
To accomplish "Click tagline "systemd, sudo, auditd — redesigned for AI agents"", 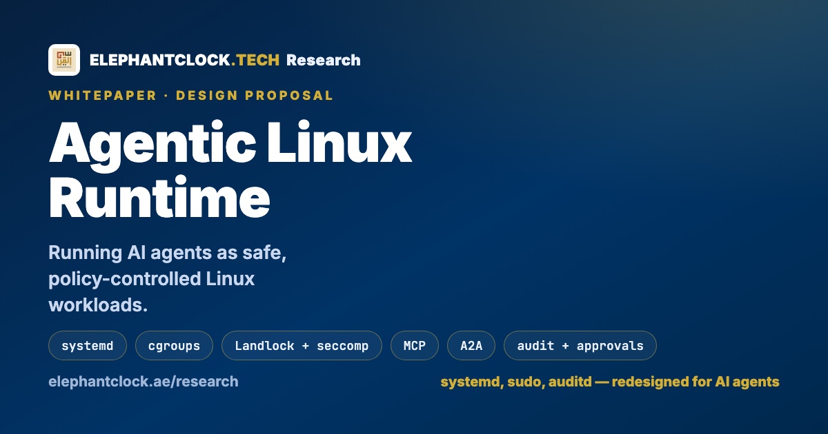I will coord(610,382).
